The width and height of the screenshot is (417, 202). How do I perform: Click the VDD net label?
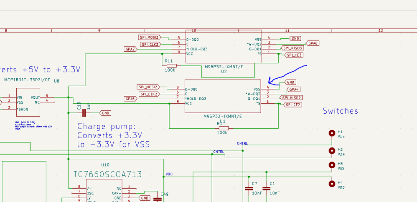pos(169,174)
